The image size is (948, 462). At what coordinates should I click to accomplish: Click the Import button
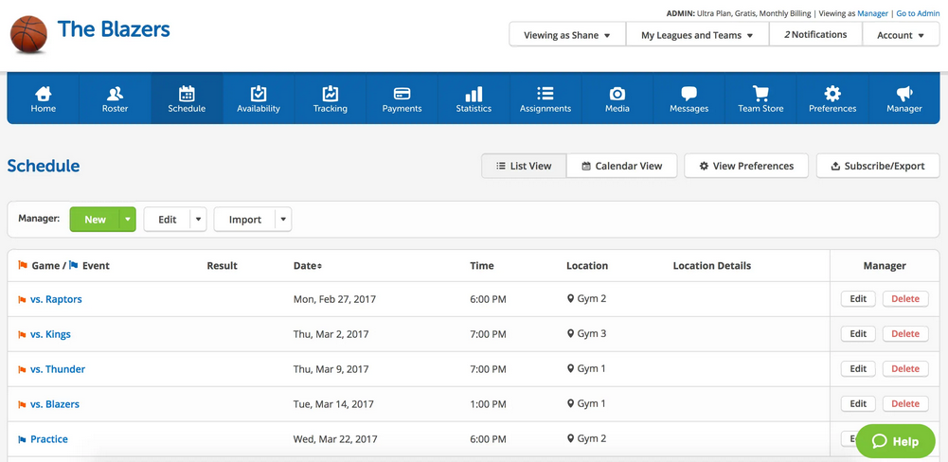(245, 220)
